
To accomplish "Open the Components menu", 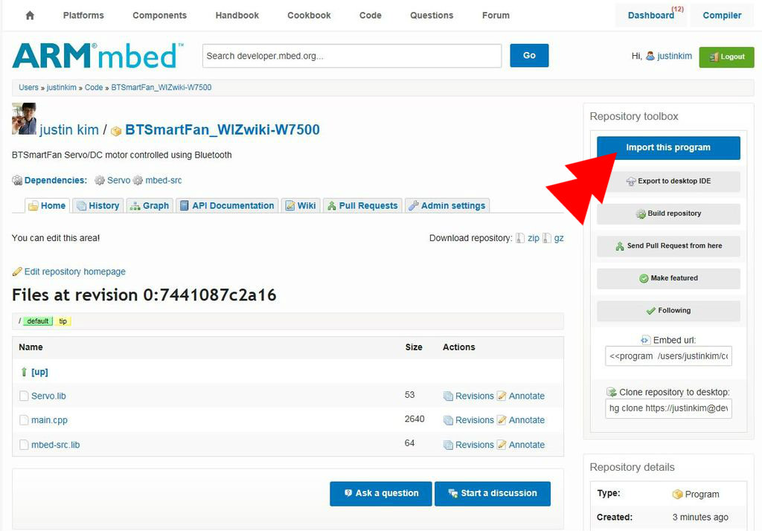I will click(159, 16).
